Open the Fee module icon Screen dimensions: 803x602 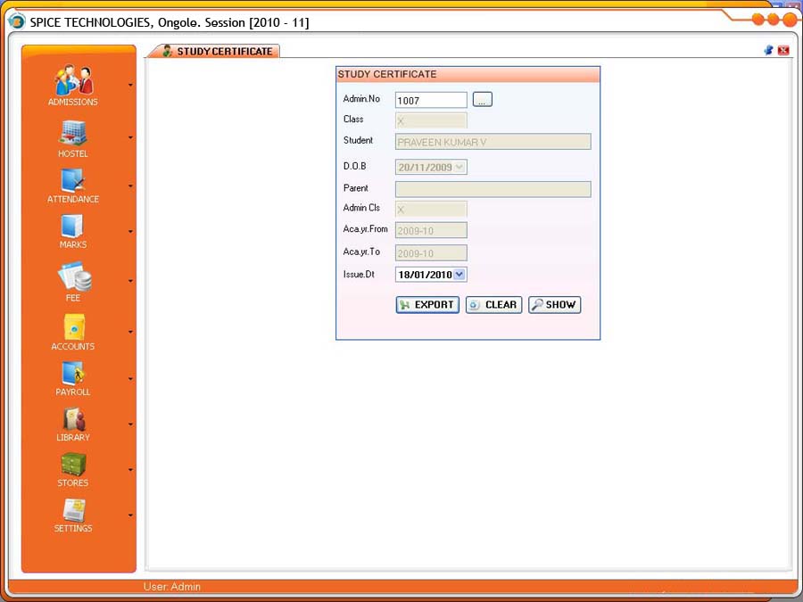point(73,276)
